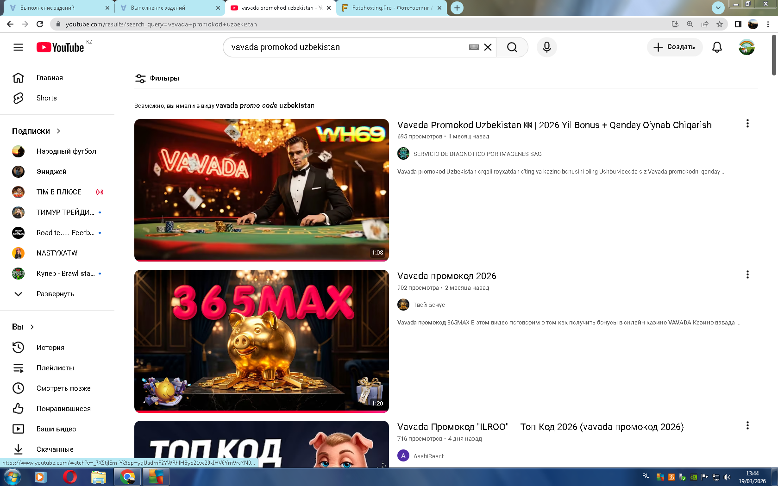Run search with the magnifier button
Viewport: 778px width, 486px height.
click(512, 47)
